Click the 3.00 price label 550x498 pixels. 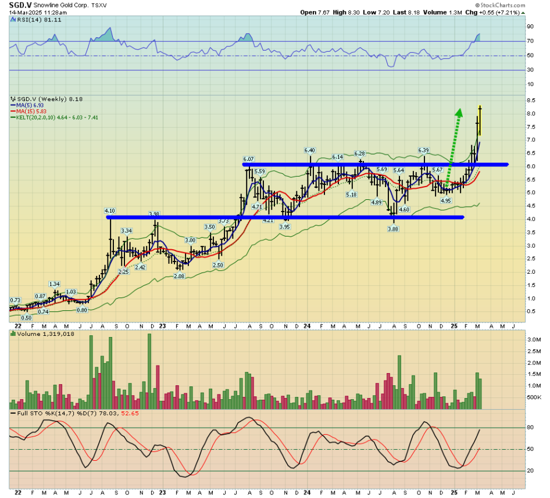pos(190,240)
